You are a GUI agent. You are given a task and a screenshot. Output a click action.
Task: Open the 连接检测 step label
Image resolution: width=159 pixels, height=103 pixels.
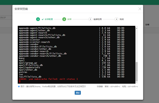(x=97, y=19)
